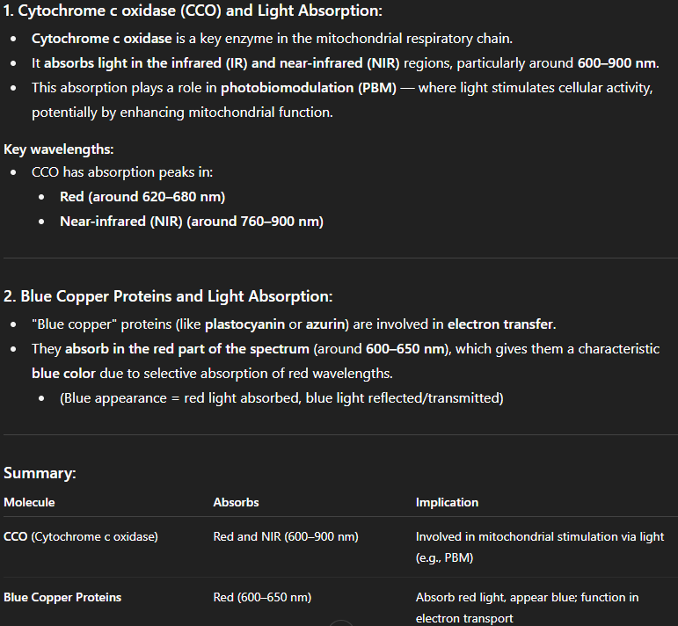Image resolution: width=678 pixels, height=626 pixels.
Task: Click the cell "Involved in mitochondrial stimulation via light"
Action: [540, 547]
